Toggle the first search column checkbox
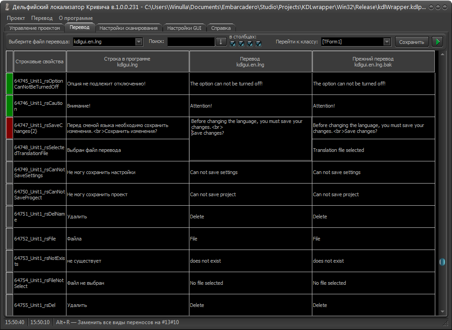Screen dimensions: 452x330 (x=233, y=43)
